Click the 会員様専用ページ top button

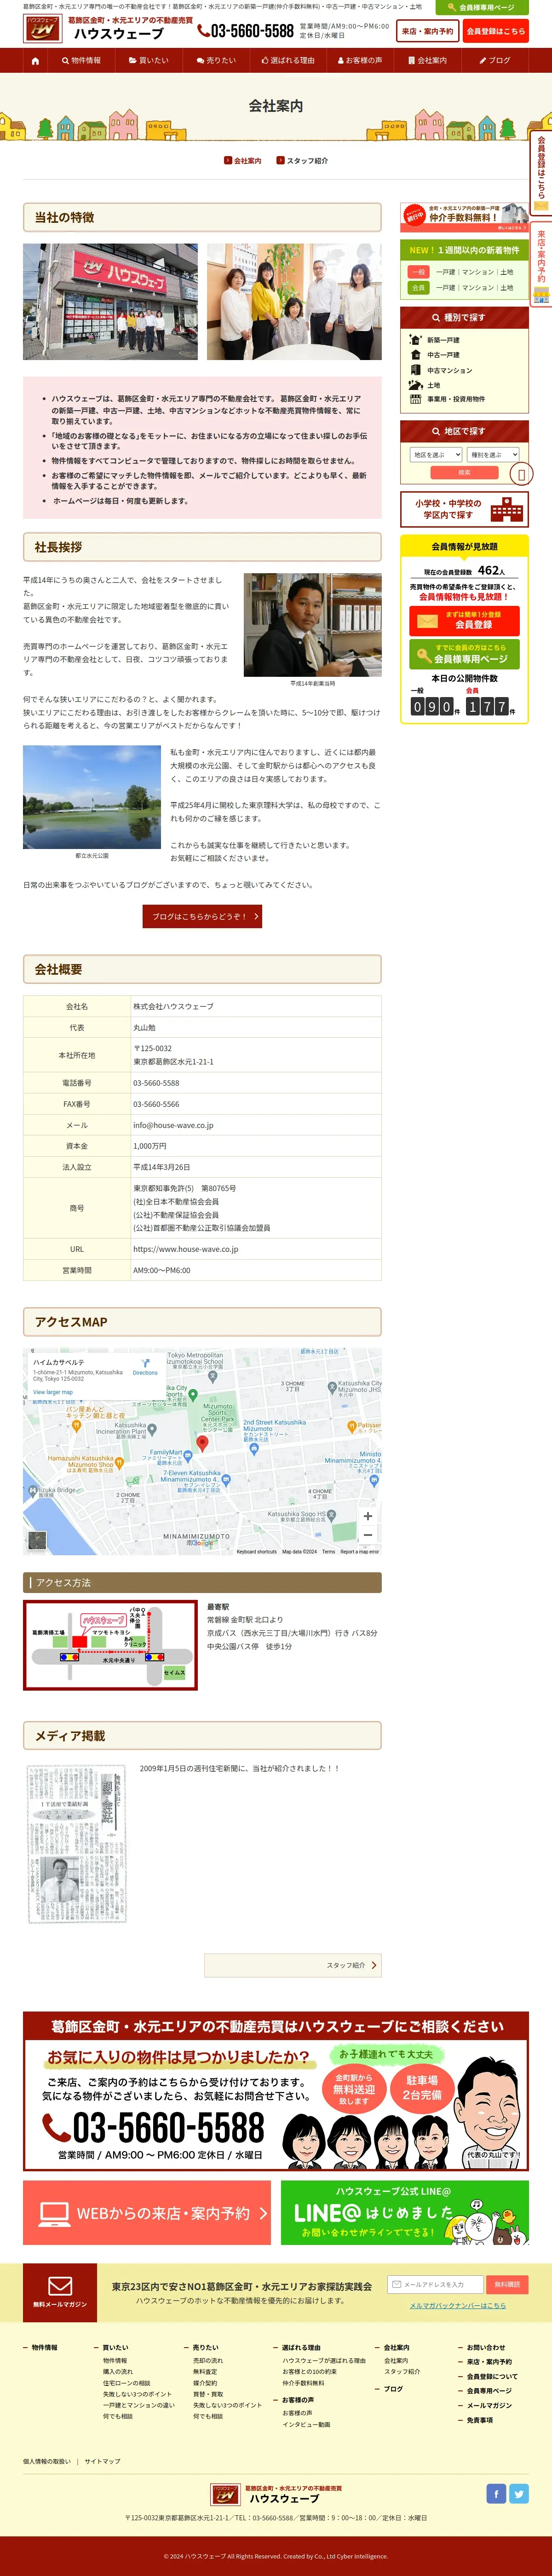tap(482, 7)
